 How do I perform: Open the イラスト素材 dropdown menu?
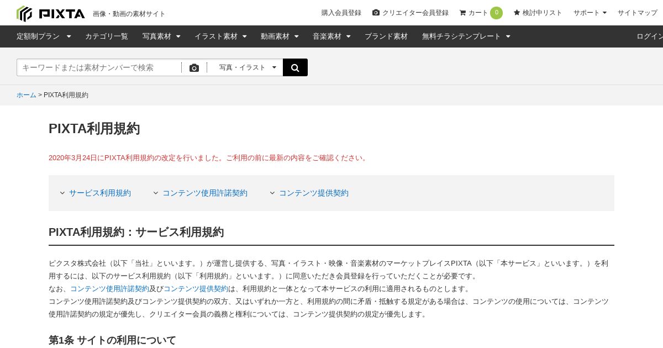(220, 36)
